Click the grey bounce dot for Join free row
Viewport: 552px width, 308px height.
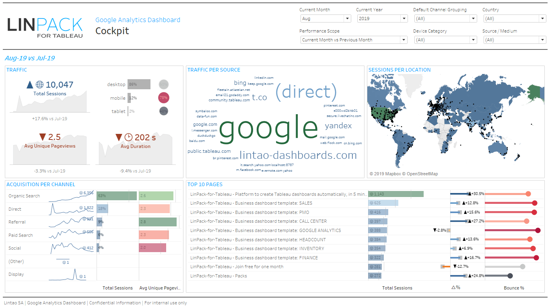[523, 267]
